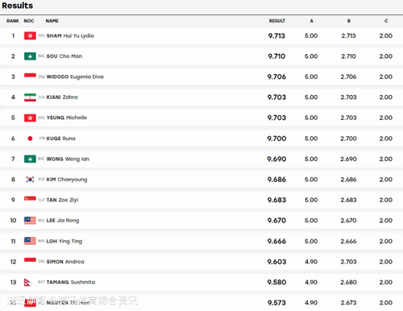The height and width of the screenshot is (311, 403).
Task: Select result value 9.706
Action: pos(276,77)
